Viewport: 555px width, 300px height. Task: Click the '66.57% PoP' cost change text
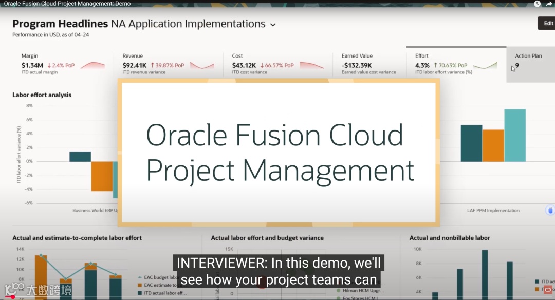click(279, 65)
